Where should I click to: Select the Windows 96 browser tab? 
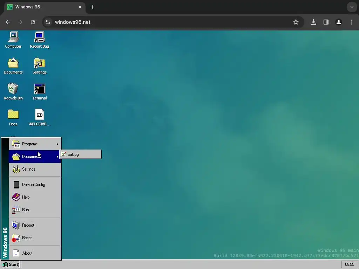click(45, 7)
